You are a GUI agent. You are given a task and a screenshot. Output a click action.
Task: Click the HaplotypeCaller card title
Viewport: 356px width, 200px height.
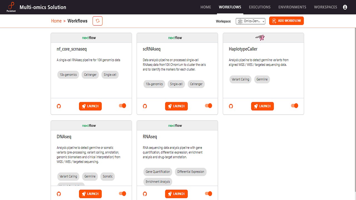(x=243, y=49)
